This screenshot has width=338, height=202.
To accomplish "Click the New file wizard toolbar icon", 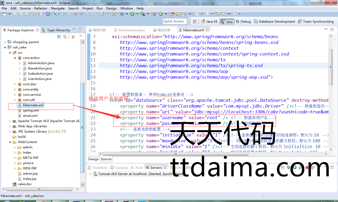I will point(5,14).
